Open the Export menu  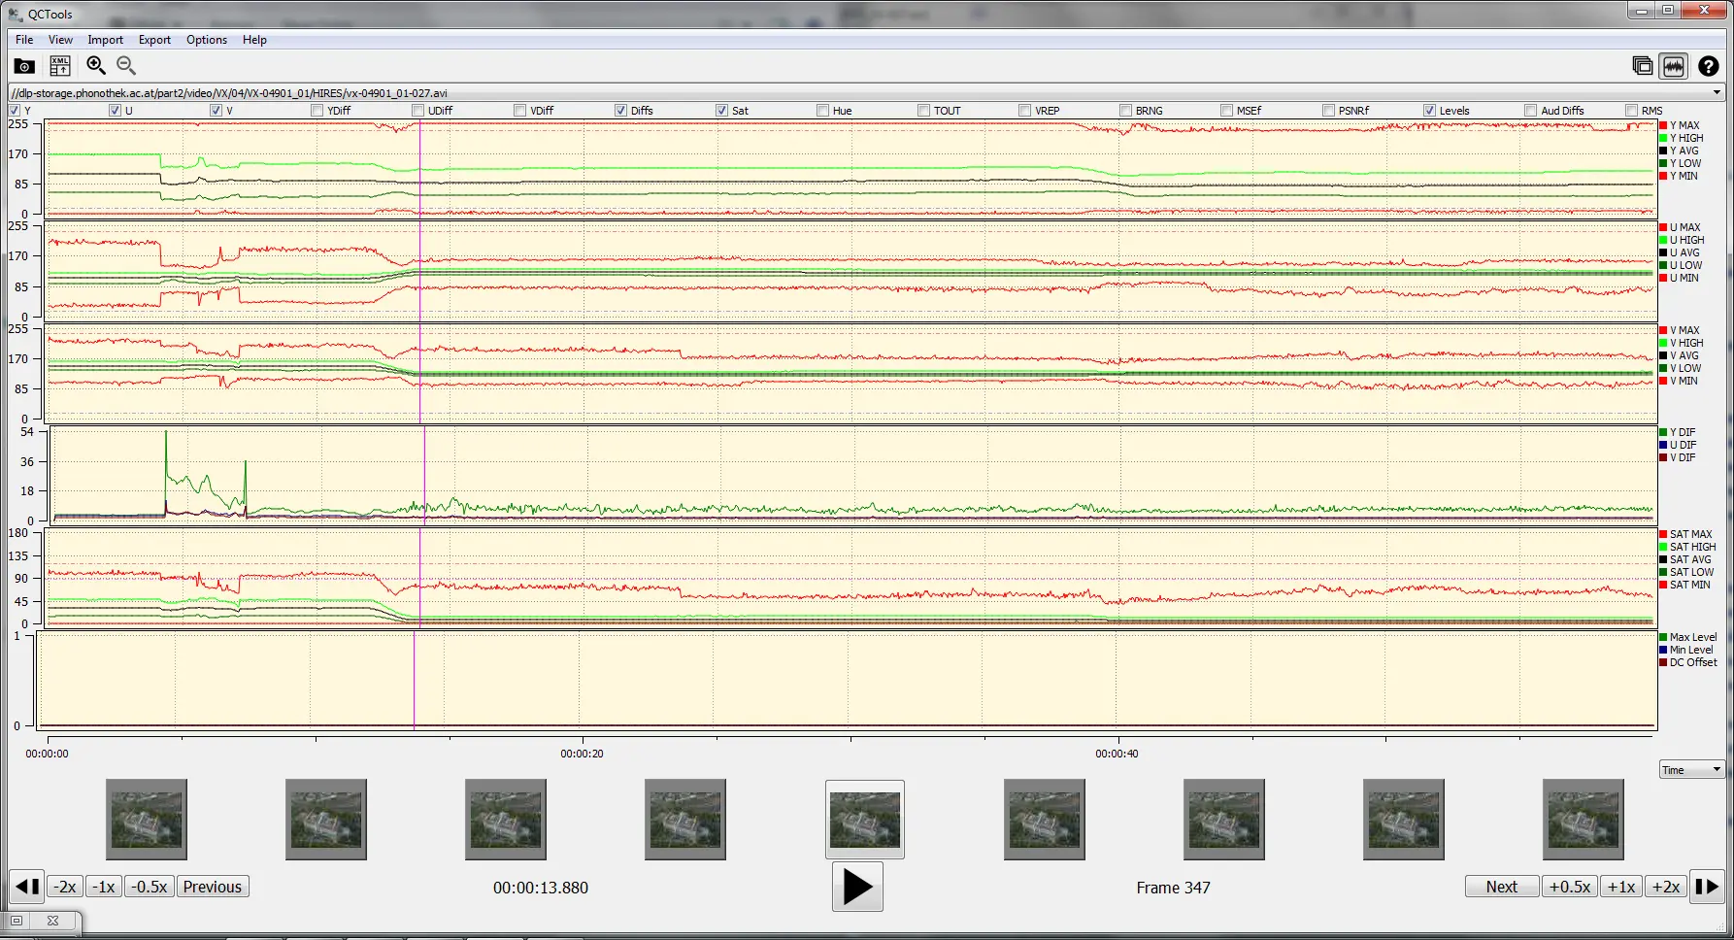[x=154, y=40]
